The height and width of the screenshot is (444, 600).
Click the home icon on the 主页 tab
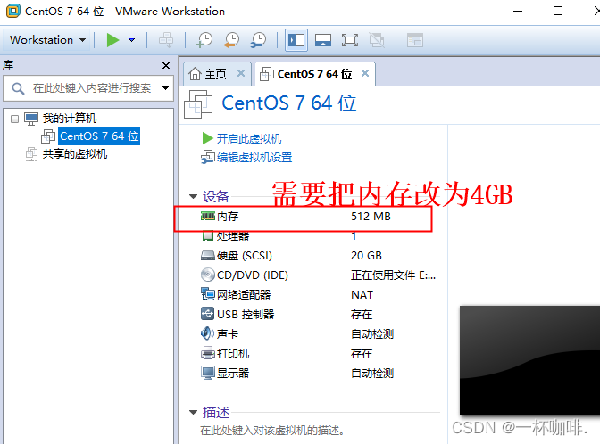tap(195, 73)
